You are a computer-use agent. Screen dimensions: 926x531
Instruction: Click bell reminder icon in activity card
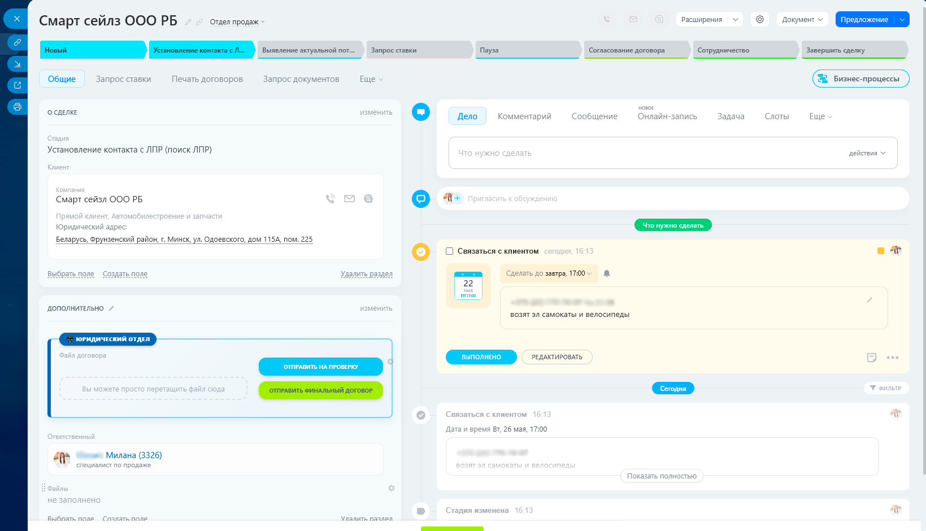point(607,273)
